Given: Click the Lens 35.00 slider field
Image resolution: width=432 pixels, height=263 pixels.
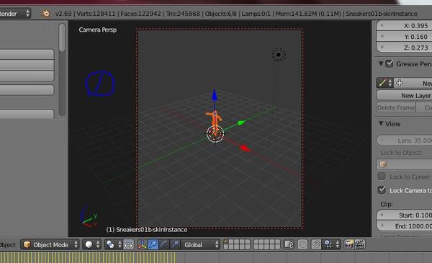Looking at the screenshot, I should [x=404, y=141].
